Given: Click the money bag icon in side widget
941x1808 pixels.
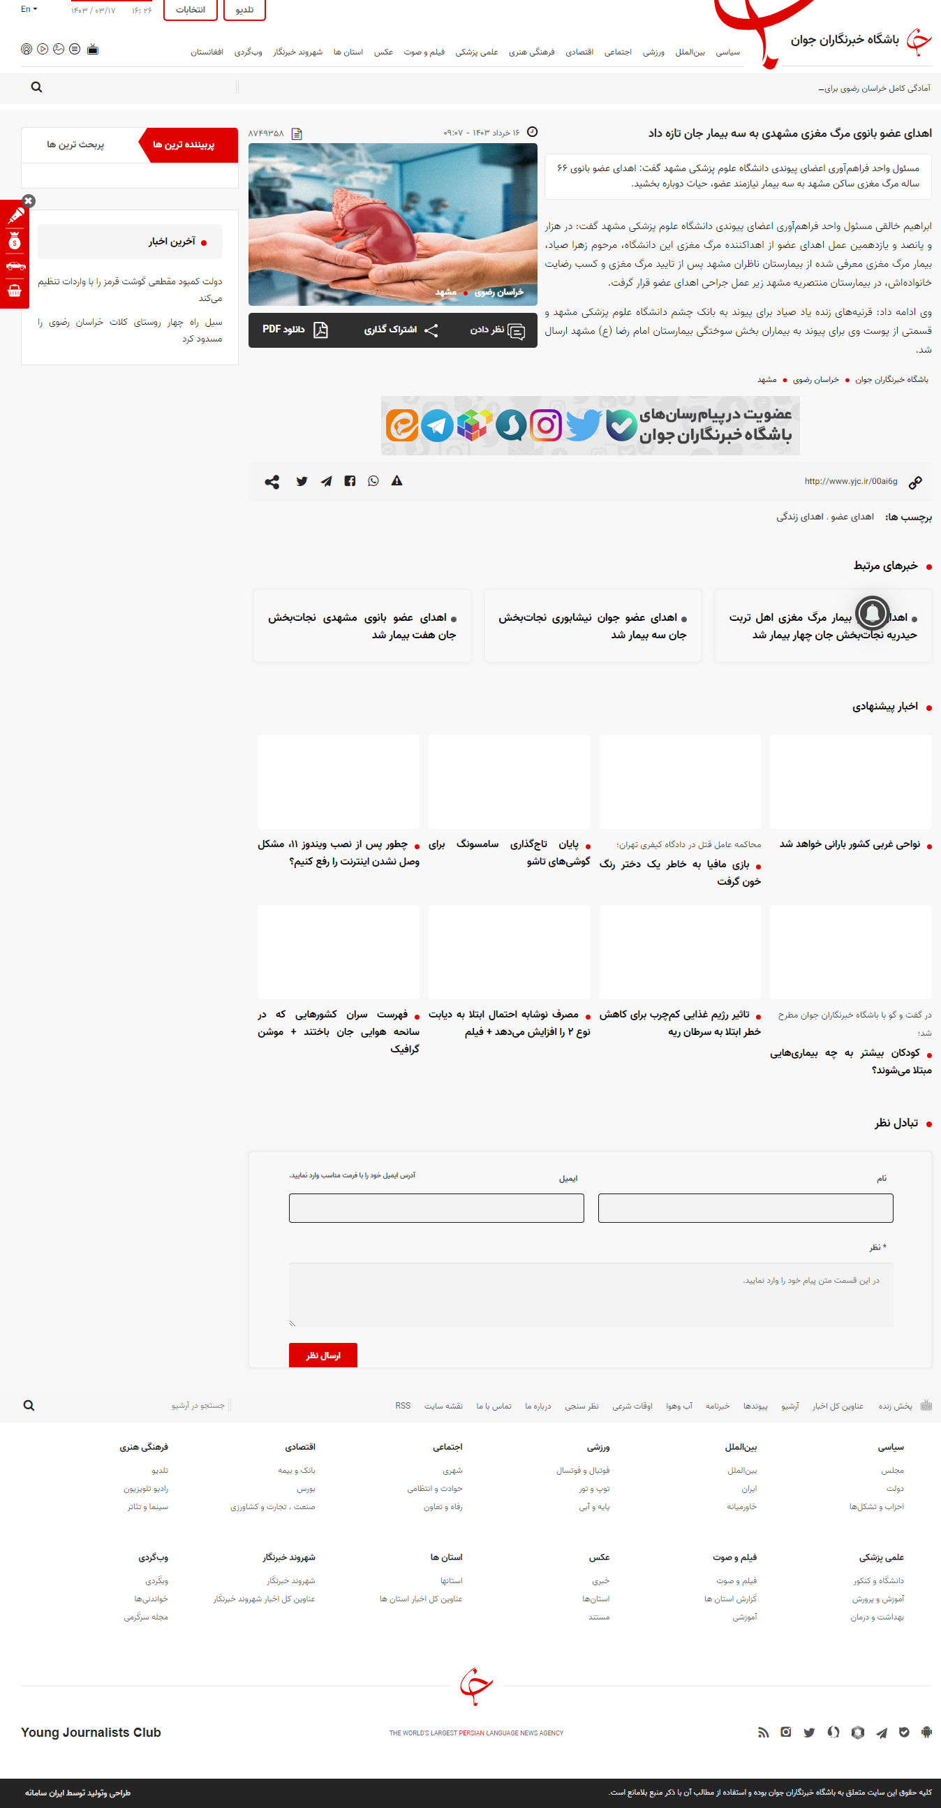Looking at the screenshot, I should coord(15,242).
